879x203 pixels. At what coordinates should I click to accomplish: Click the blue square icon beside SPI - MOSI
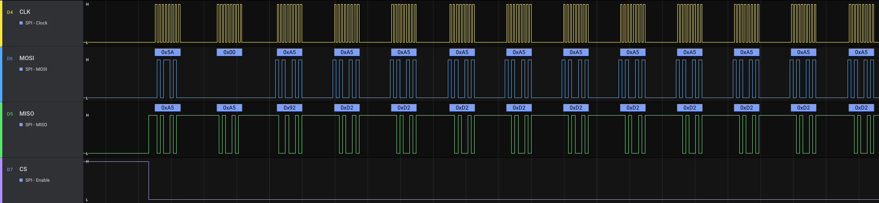tap(21, 69)
